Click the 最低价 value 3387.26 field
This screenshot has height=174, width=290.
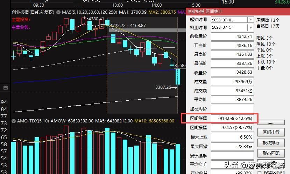232,63
